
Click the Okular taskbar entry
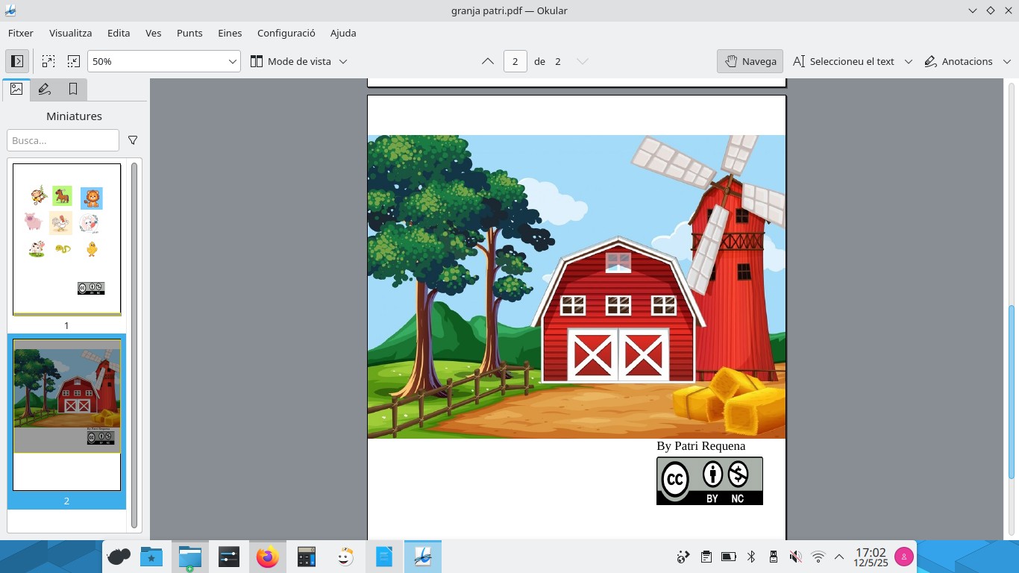423,557
